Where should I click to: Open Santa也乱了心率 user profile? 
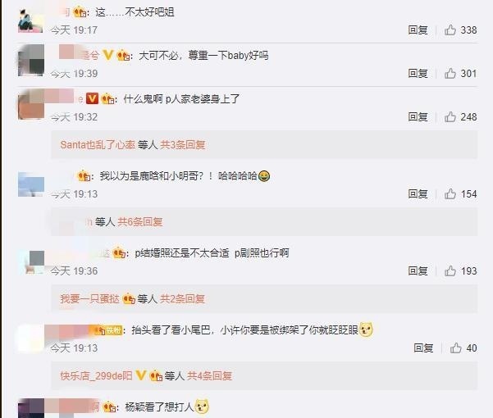coord(98,145)
